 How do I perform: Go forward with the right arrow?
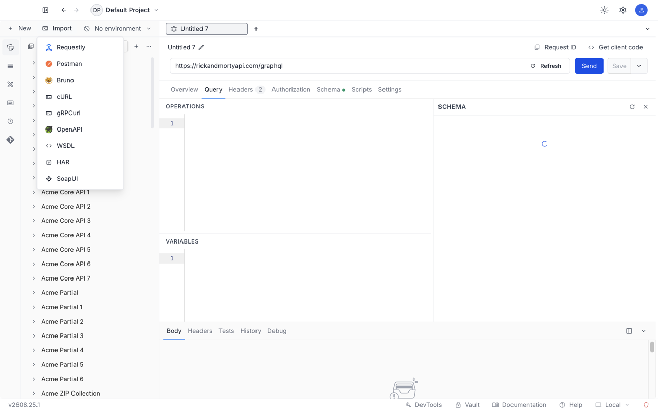[x=76, y=10]
